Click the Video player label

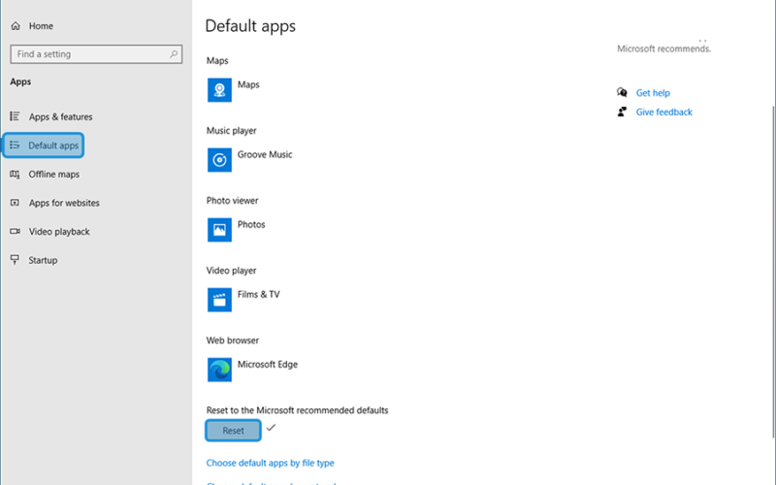pyautogui.click(x=231, y=271)
